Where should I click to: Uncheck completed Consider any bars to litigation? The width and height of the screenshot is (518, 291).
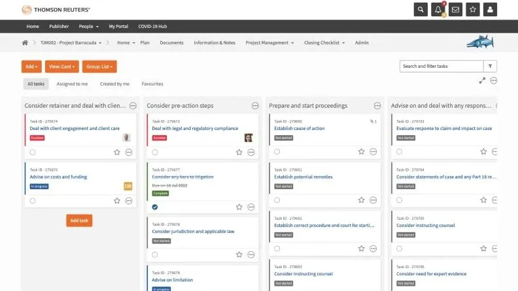(x=154, y=207)
